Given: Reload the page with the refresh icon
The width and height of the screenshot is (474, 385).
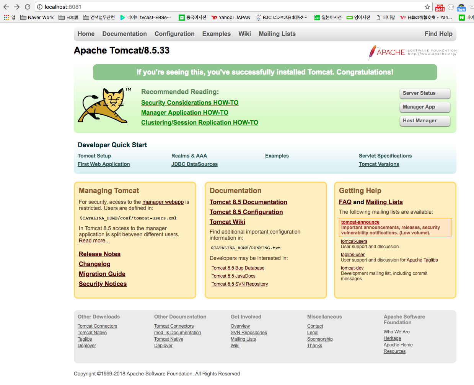Looking at the screenshot, I should (28, 7).
